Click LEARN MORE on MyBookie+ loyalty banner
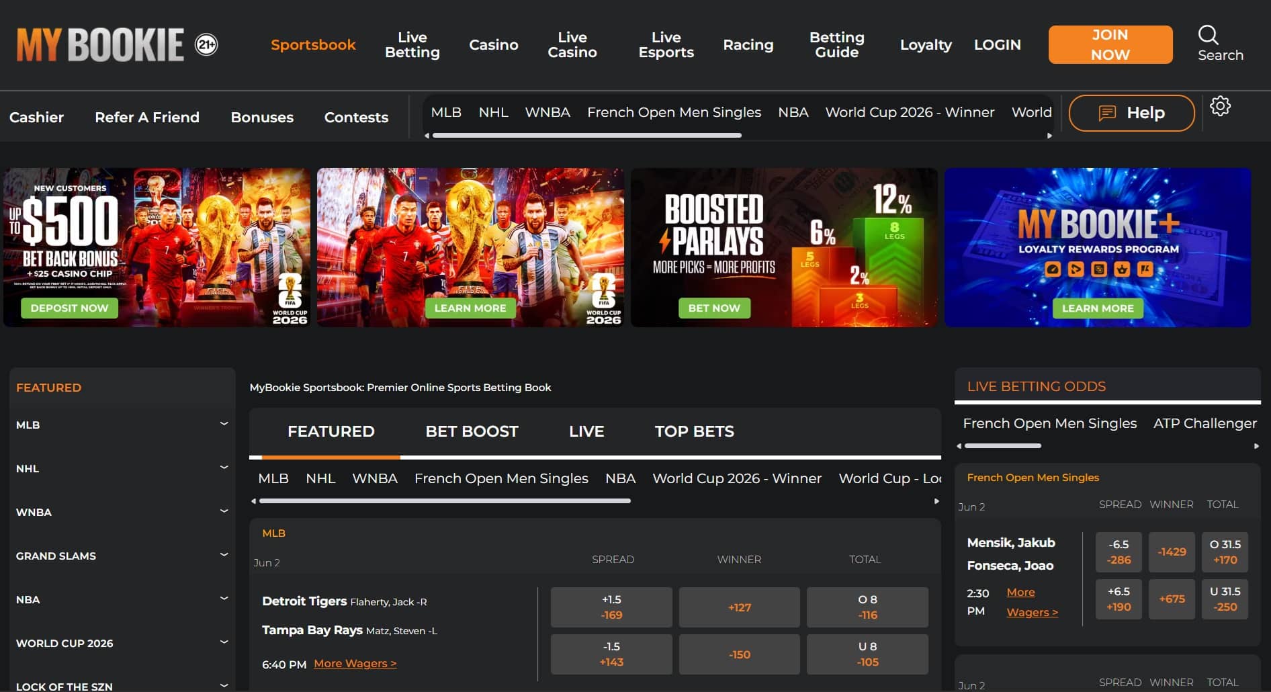 point(1098,308)
